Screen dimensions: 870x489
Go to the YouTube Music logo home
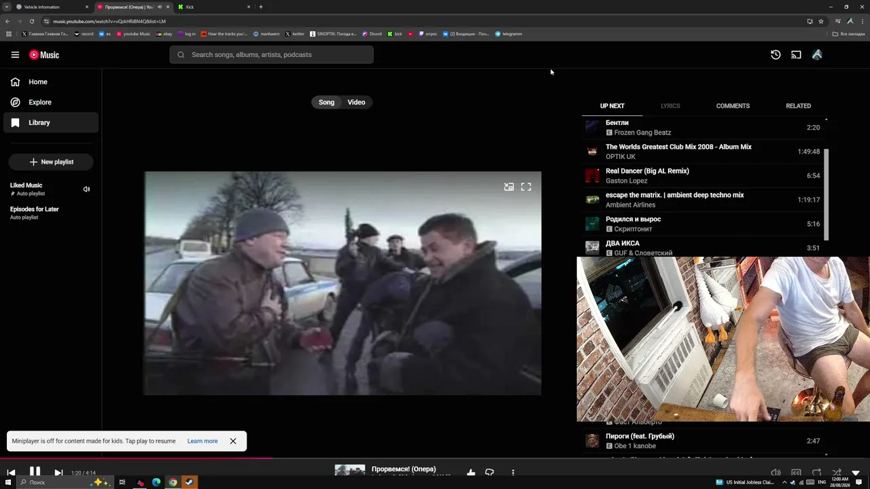point(44,55)
